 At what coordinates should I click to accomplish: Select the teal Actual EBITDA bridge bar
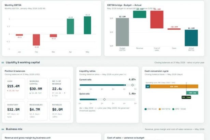coord(191,38)
